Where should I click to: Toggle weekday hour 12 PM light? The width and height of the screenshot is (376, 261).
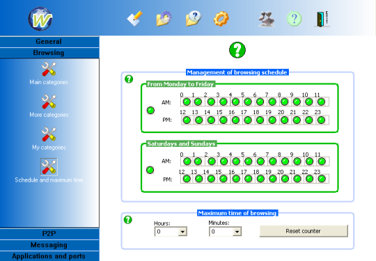point(187,120)
